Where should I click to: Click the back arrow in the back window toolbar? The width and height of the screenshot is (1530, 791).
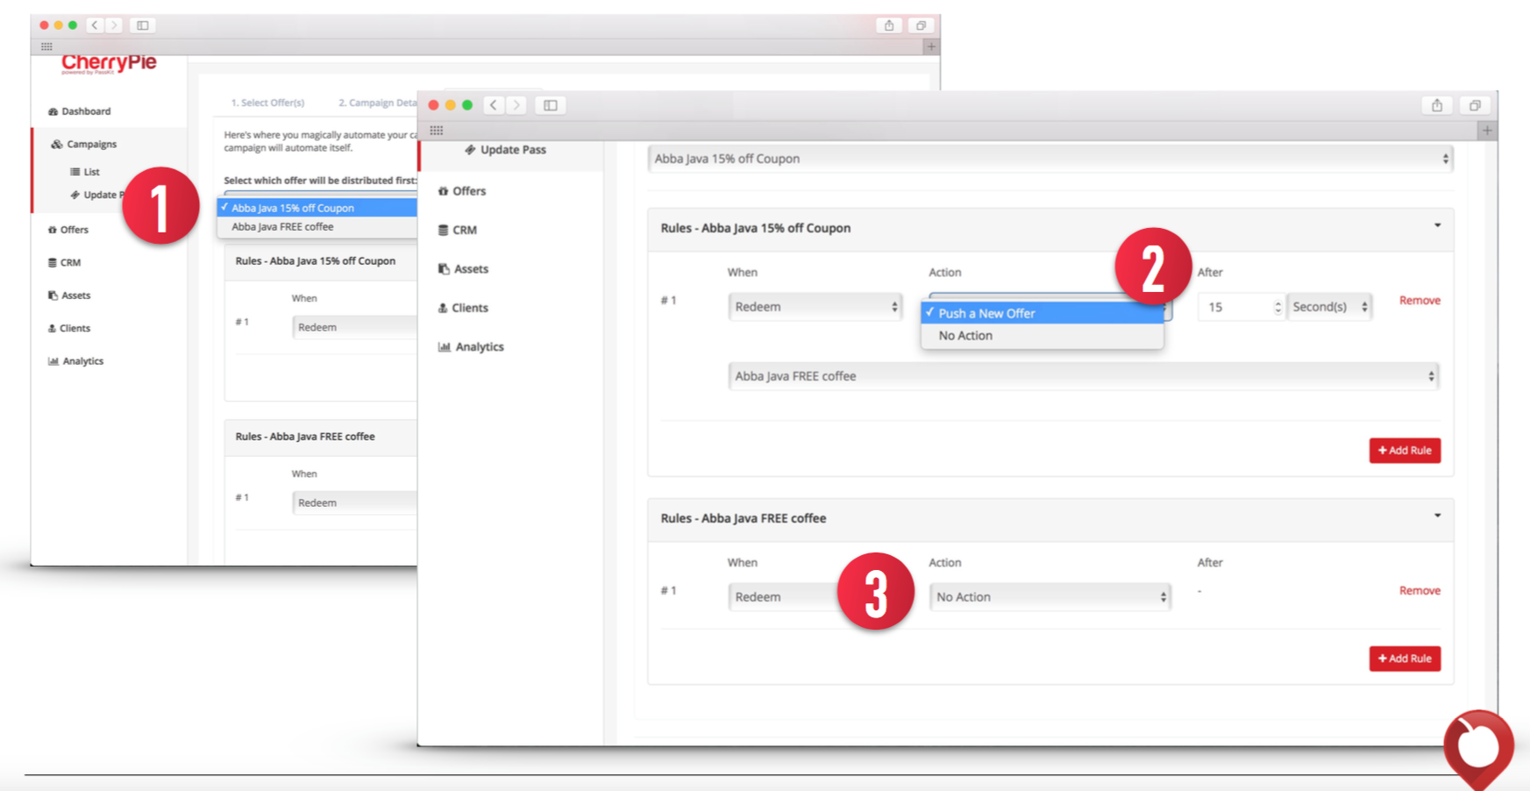95,25
